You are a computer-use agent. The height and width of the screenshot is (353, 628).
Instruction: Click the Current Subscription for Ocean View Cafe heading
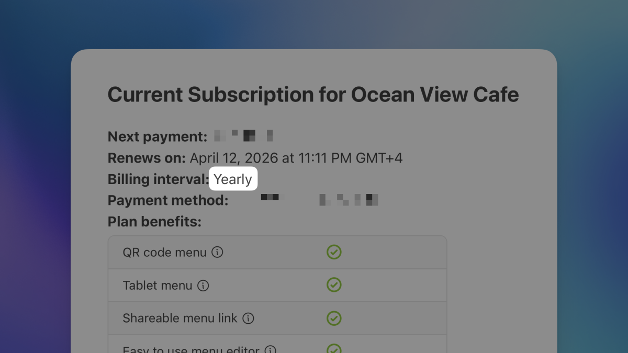coord(313,95)
